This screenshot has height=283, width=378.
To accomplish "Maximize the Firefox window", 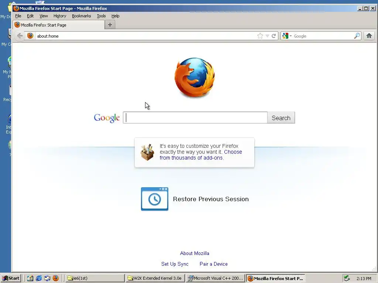I will click(x=366, y=8).
